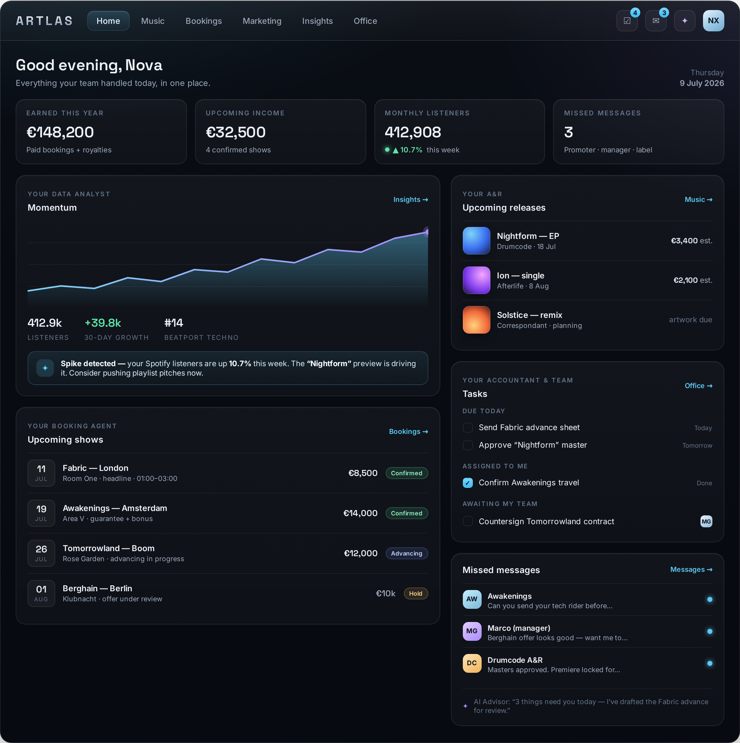Check the Send Fabric advance sheet task

click(468, 428)
